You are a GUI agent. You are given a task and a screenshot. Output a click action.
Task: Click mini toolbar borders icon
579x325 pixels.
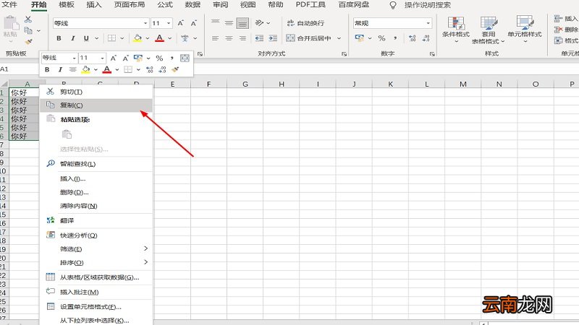point(128,69)
